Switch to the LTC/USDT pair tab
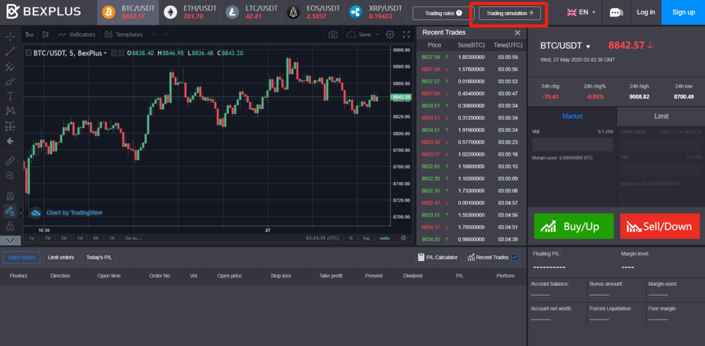Viewport: 705px width, 346px height. click(x=251, y=12)
